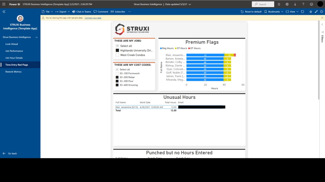Image resolution: width=325 pixels, height=182 pixels.
Task: Open the View dropdown menu
Action: click(292, 12)
